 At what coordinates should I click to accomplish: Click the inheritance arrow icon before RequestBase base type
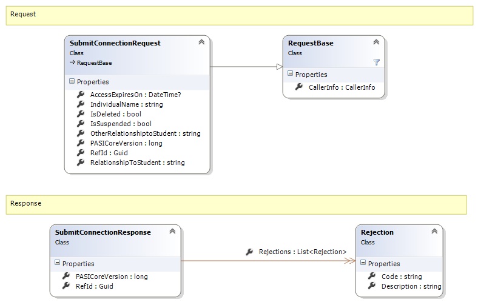(x=72, y=62)
